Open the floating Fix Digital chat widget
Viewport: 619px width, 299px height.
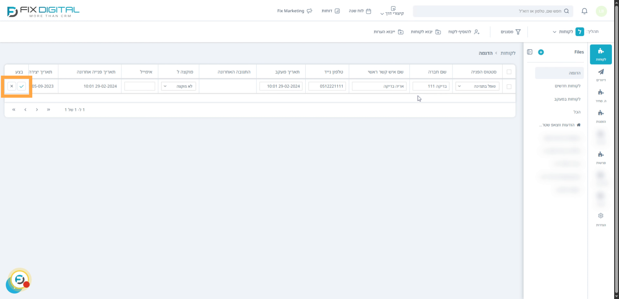click(19, 280)
